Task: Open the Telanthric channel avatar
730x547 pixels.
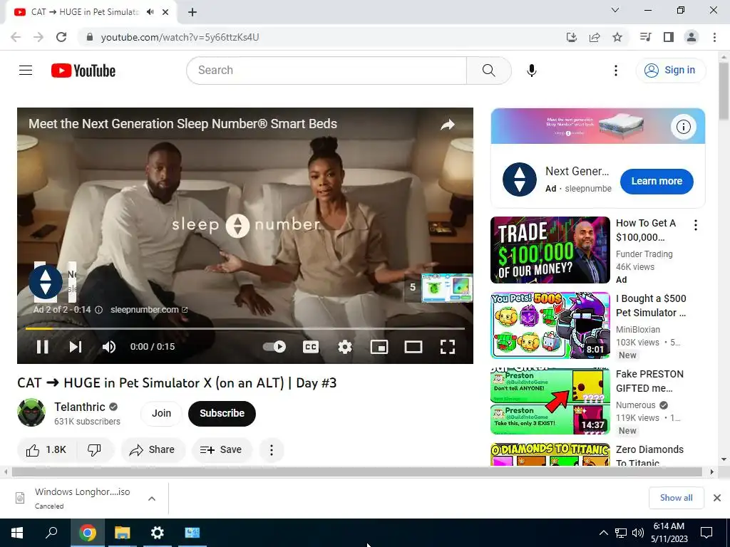Action: coord(31,412)
